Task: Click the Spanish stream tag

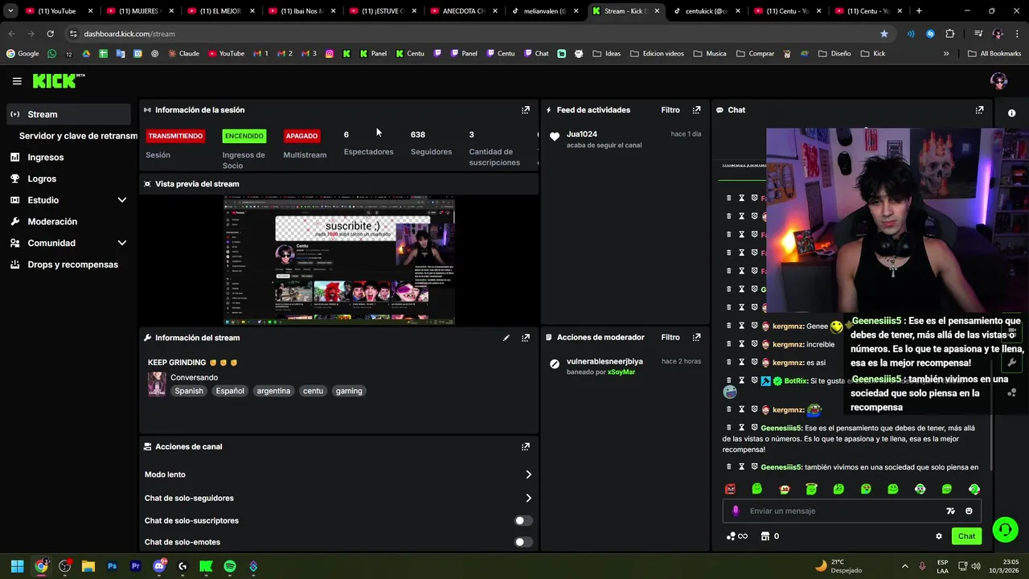Action: pos(189,391)
